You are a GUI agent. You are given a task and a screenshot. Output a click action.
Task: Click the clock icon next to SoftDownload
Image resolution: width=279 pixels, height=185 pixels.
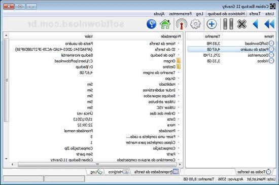pos(271,43)
